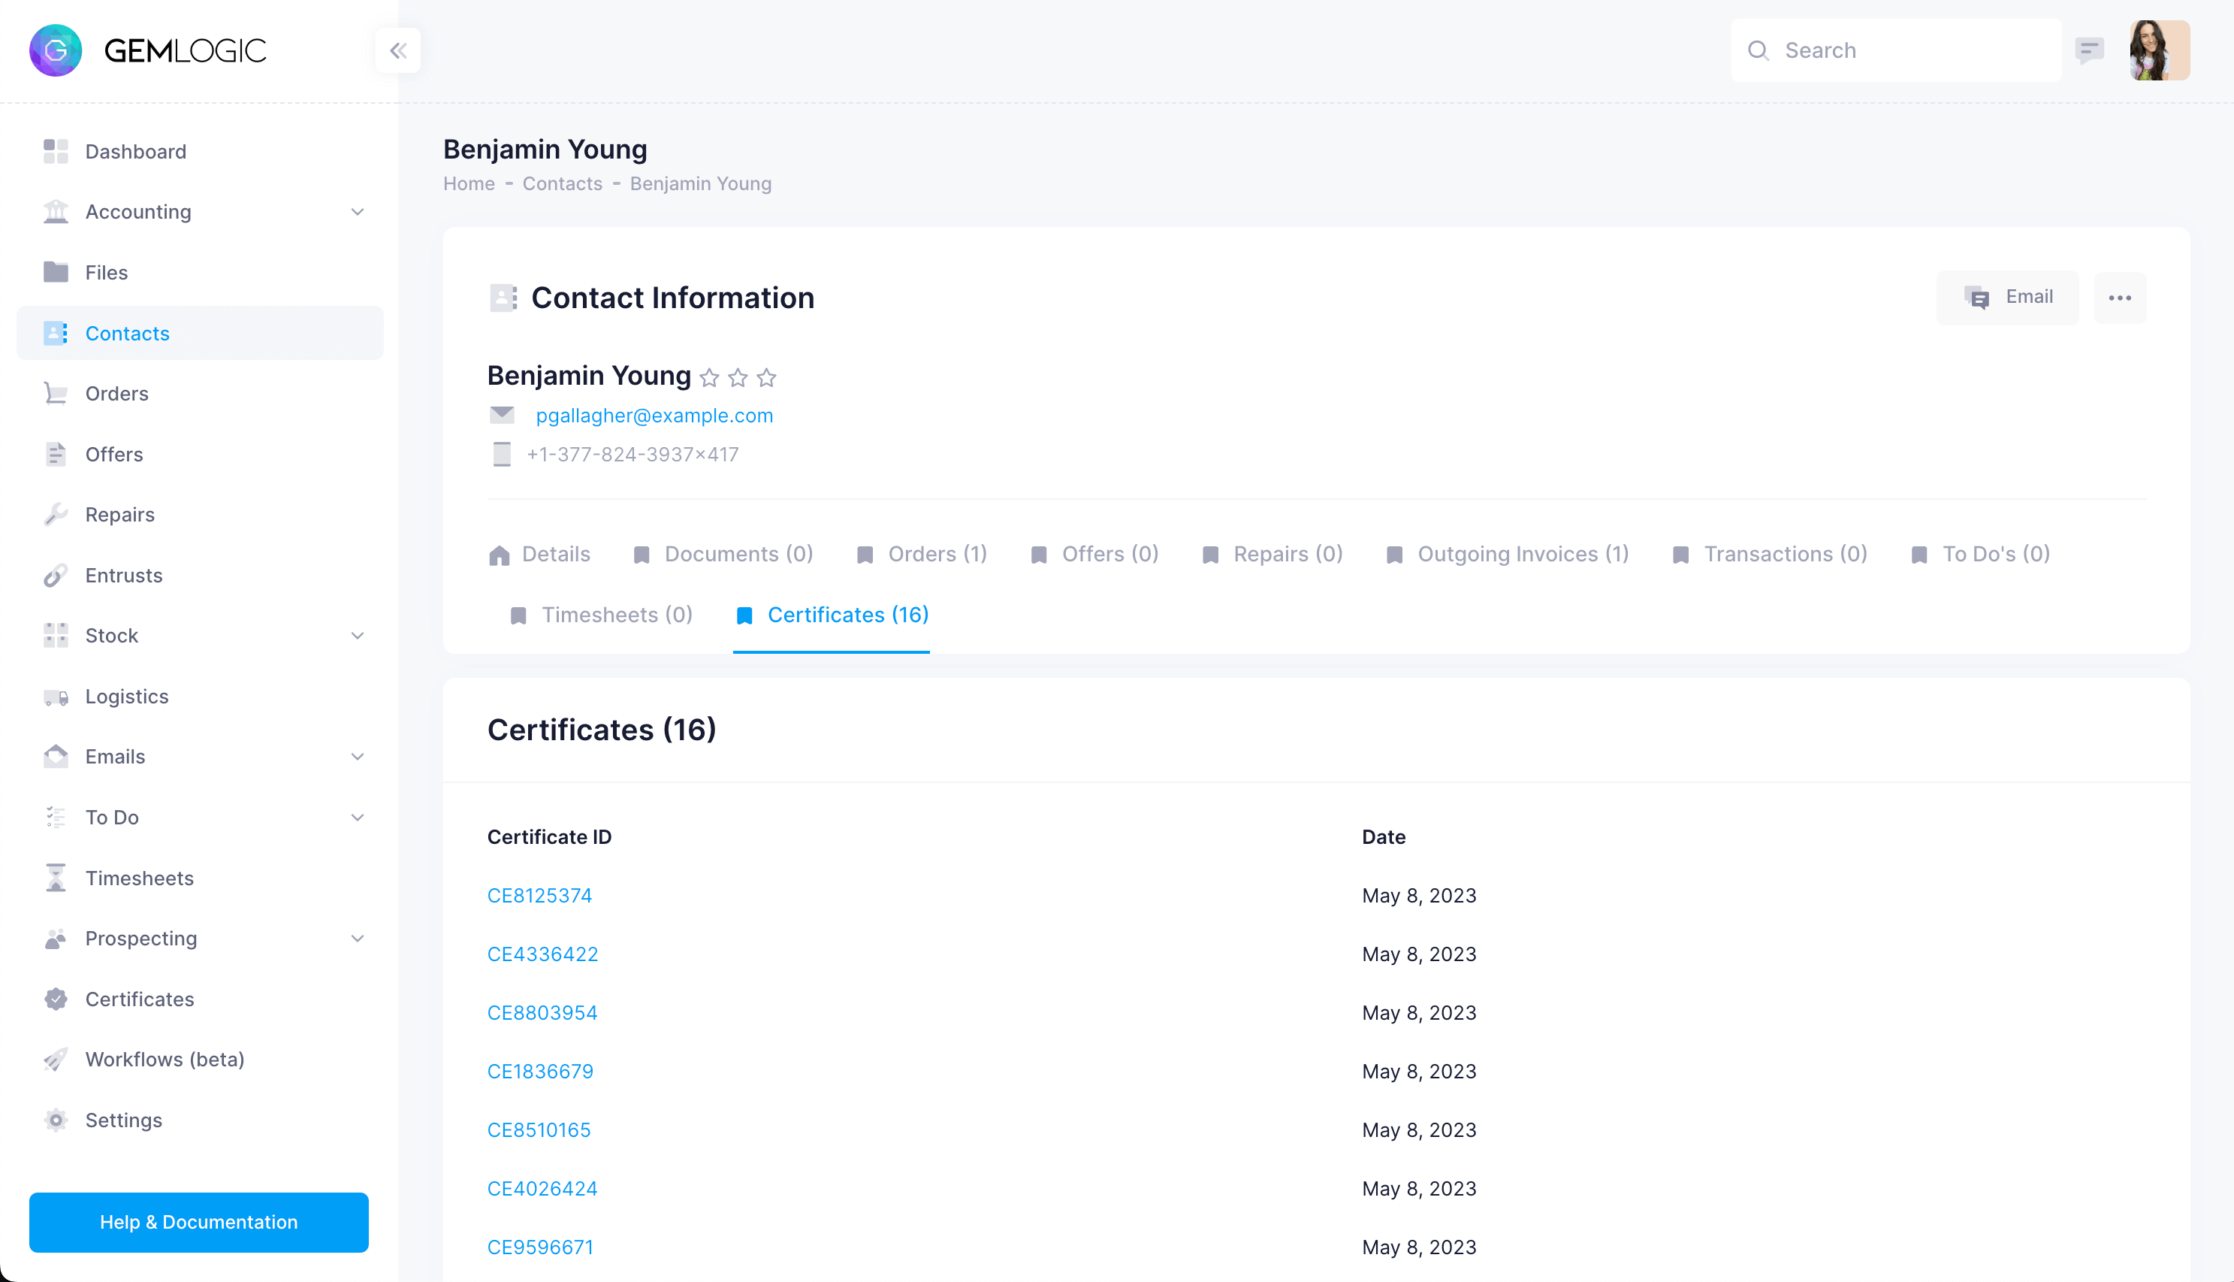
Task: Go to Contacts breadcrumb
Action: pos(562,184)
